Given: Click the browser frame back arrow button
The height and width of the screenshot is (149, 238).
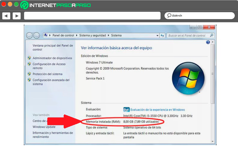Looking at the screenshot, I should (6, 16).
